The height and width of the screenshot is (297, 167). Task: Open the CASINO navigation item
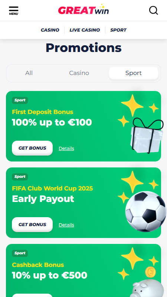(50, 30)
